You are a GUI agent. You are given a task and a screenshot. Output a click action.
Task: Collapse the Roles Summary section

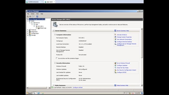coord(54,85)
